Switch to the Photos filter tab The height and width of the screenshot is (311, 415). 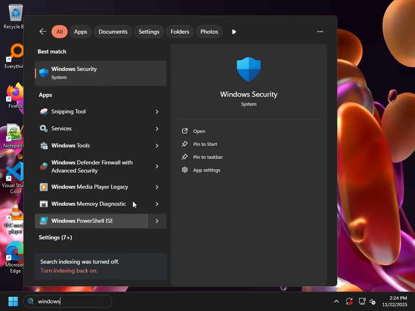[x=209, y=32]
